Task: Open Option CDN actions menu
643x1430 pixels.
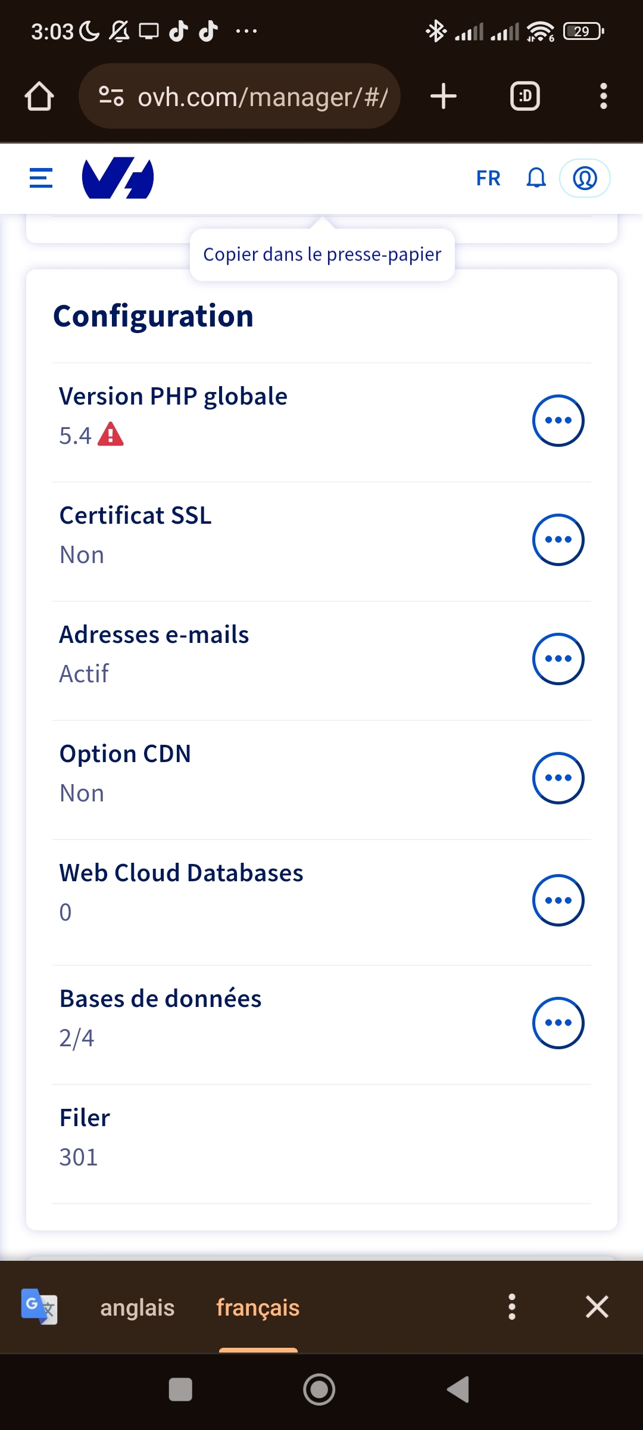Action: tap(558, 778)
